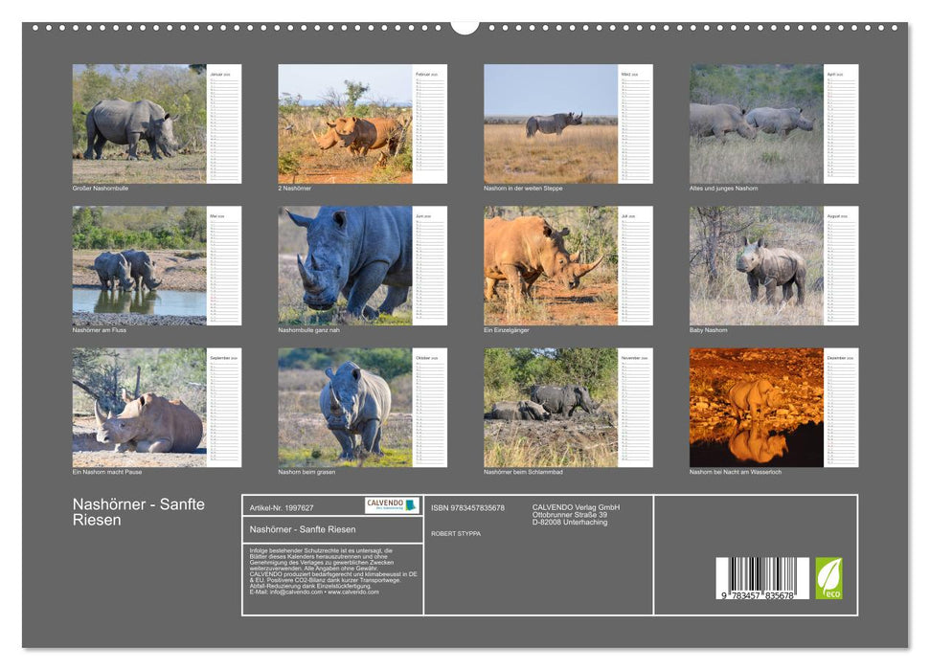930x670 pixels.
Task: Select the '2 Nashörner' February photo
Action: click(x=345, y=123)
